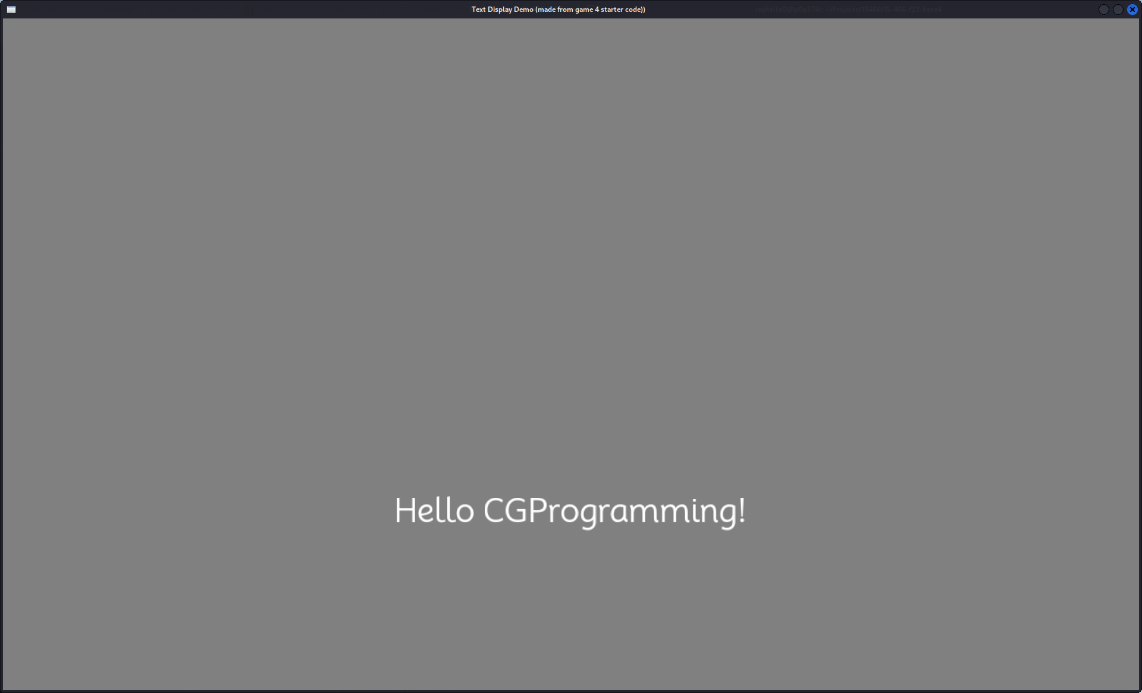
Task: Close the Text Display Demo window
Action: click(1132, 10)
